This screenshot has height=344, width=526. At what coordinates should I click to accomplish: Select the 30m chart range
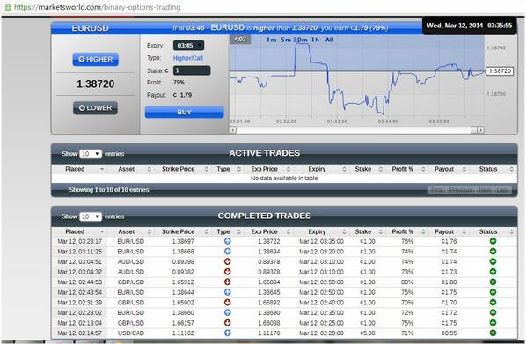point(300,40)
